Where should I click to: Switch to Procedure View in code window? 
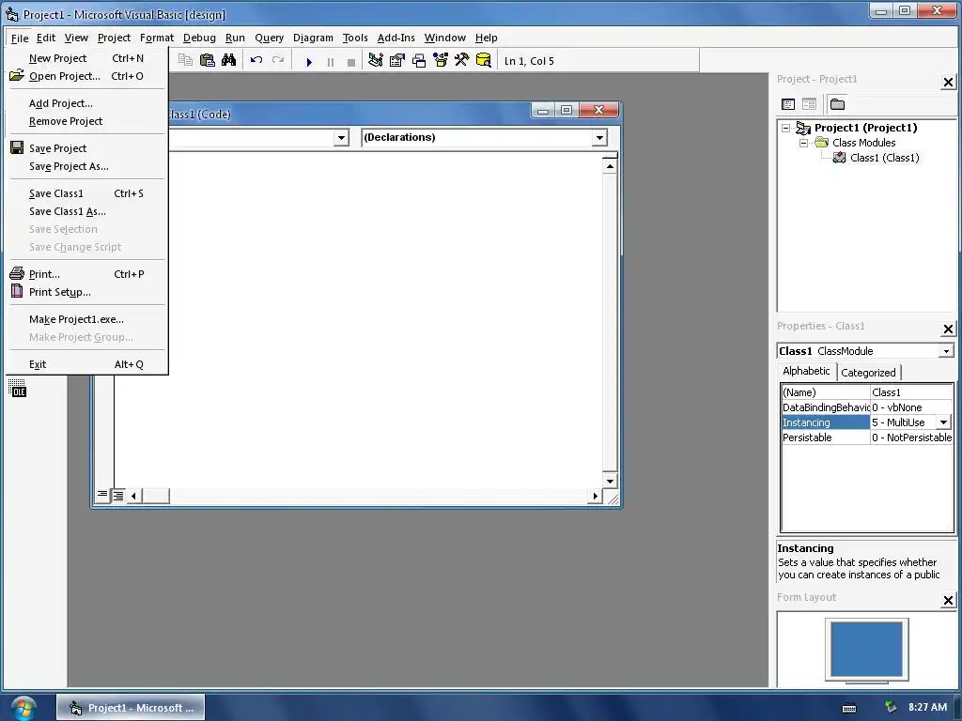pyautogui.click(x=102, y=494)
